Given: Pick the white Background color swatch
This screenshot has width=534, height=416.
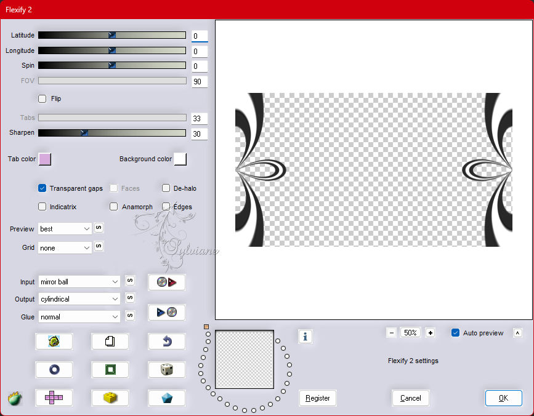Looking at the screenshot, I should [x=180, y=159].
